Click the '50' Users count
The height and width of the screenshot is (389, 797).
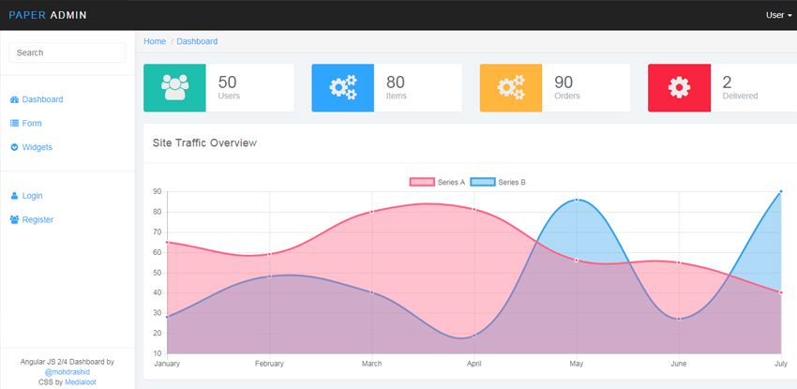tap(227, 82)
